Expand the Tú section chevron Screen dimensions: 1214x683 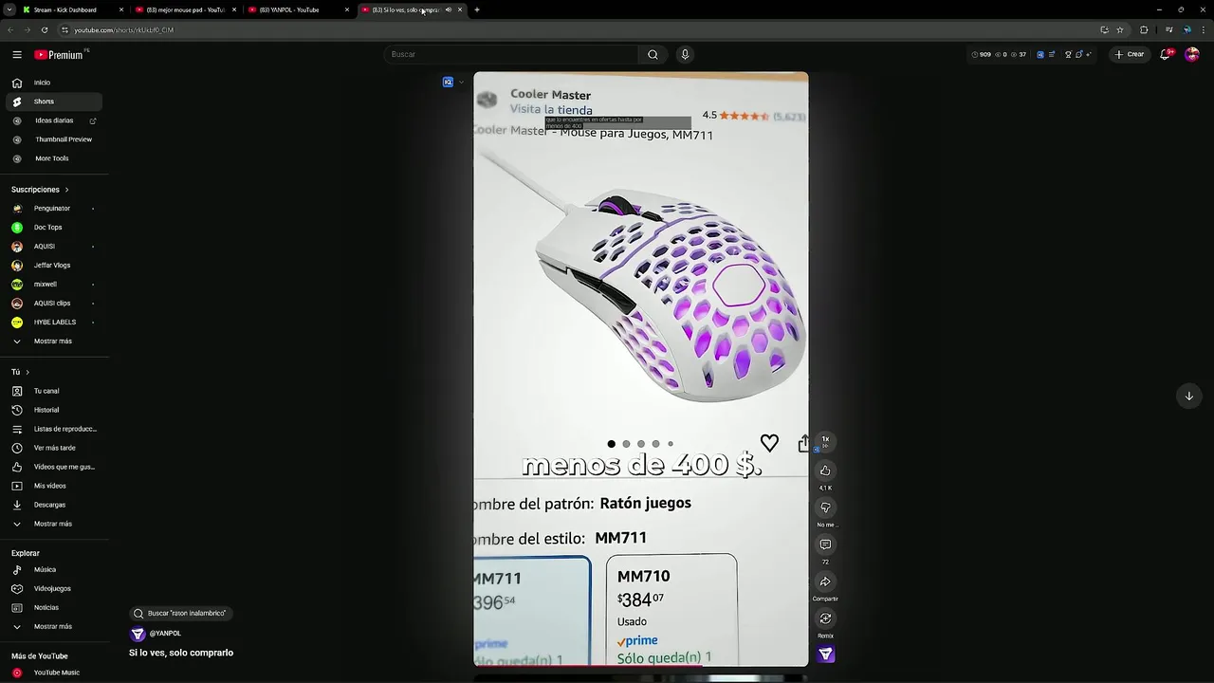28,372
